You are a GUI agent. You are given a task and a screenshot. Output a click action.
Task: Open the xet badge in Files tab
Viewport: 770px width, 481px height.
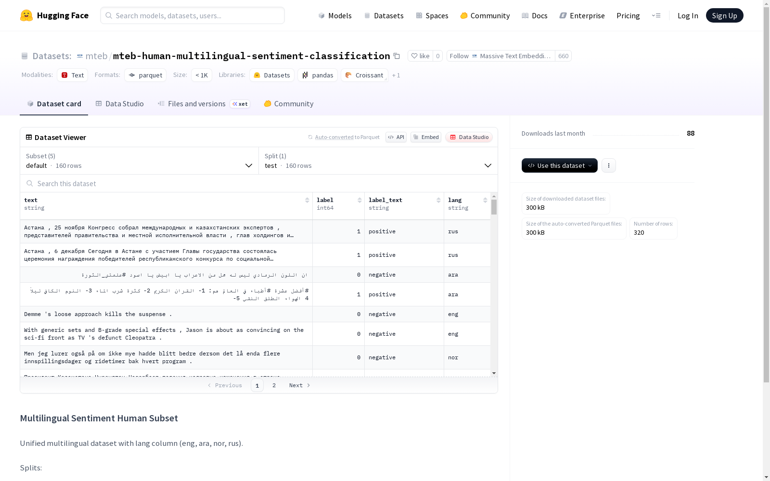click(x=240, y=104)
